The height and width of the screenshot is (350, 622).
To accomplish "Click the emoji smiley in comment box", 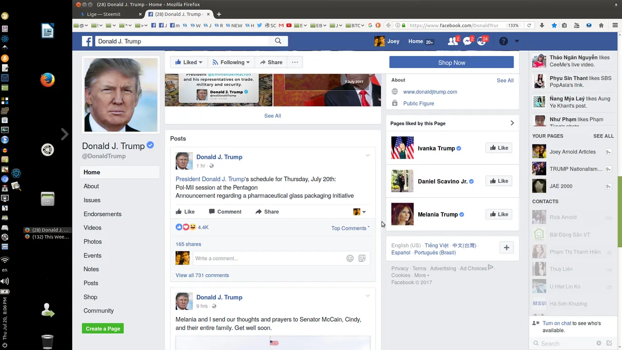I will (350, 258).
